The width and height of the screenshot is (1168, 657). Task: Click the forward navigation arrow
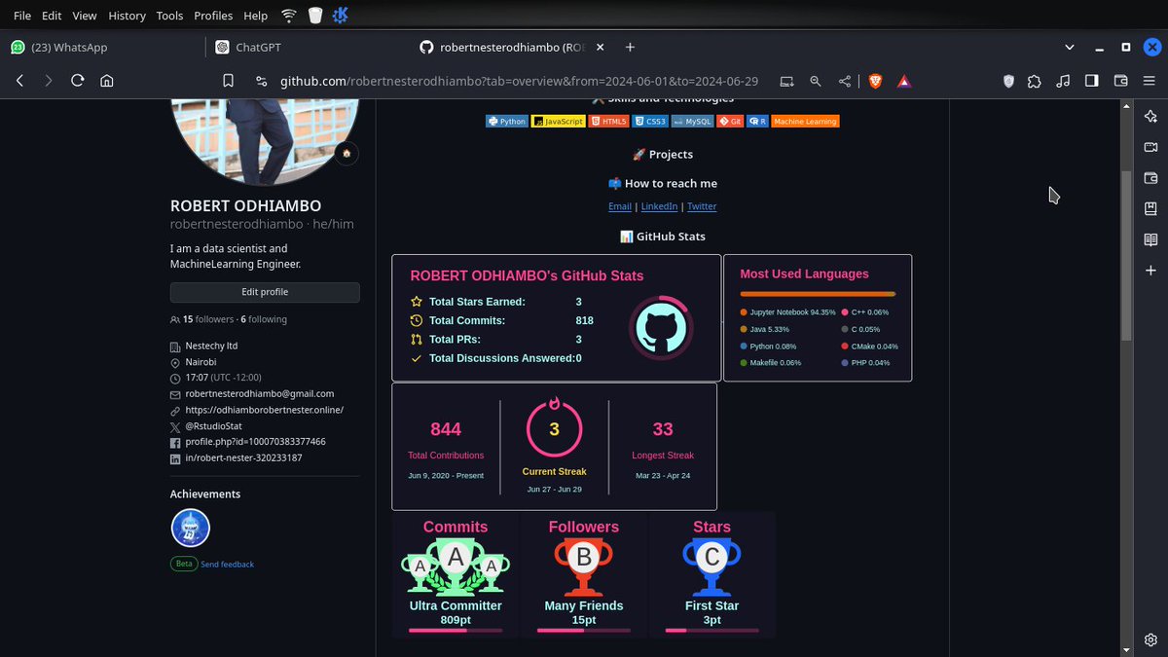pos(49,82)
